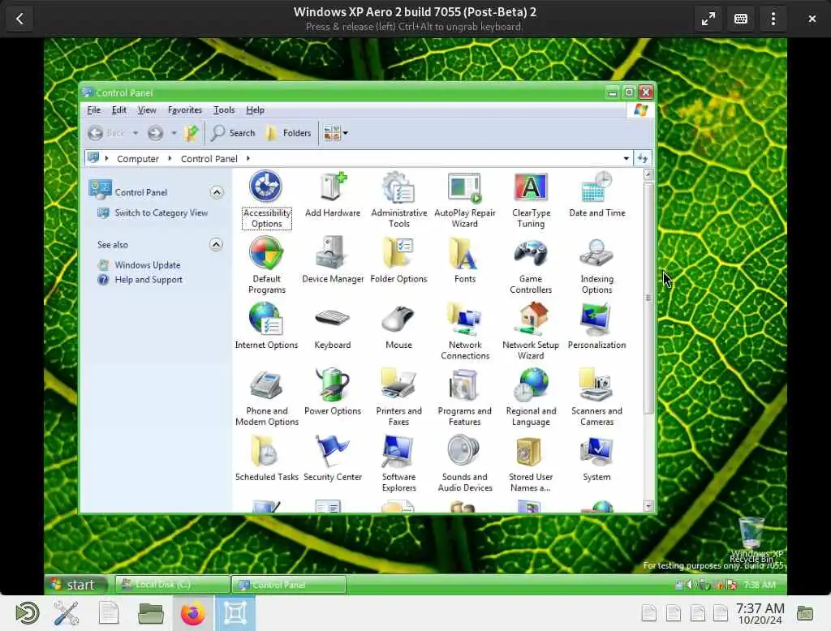Click the start button
Viewport: 831px width, 631px height.
point(76,585)
